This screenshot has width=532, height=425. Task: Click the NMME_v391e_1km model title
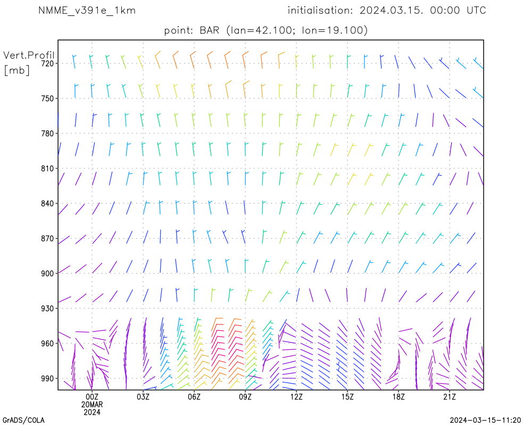(x=87, y=11)
